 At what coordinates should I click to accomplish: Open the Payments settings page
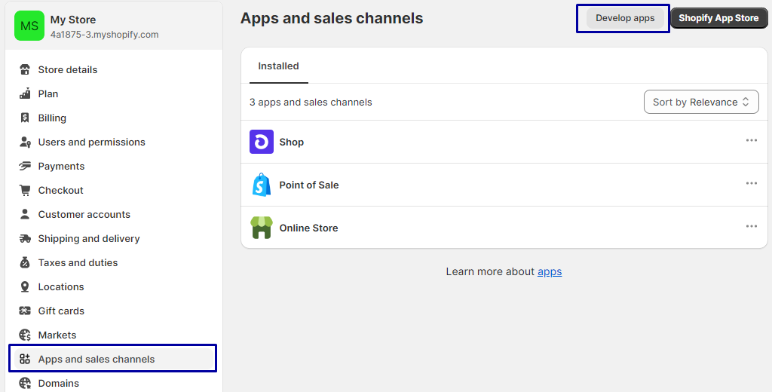[x=61, y=166]
